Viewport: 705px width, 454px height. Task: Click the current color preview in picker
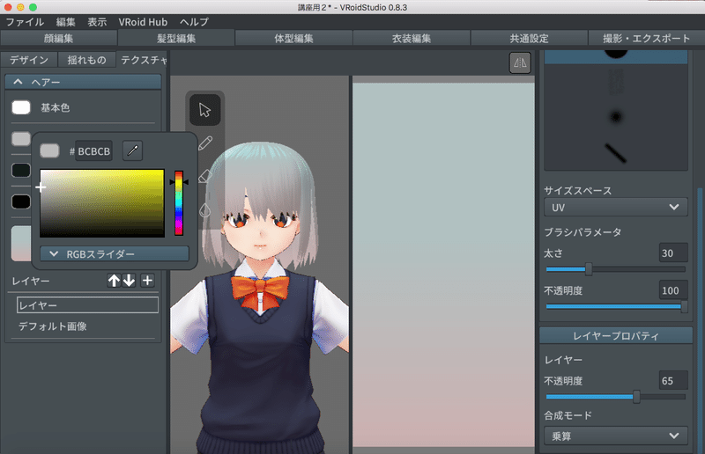[x=49, y=150]
